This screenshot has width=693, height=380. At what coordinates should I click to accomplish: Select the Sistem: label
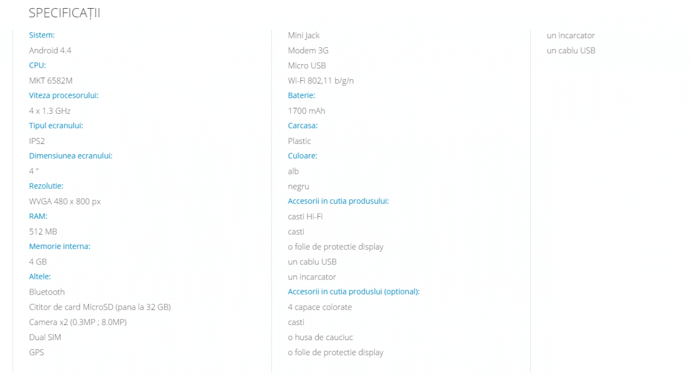tap(42, 35)
